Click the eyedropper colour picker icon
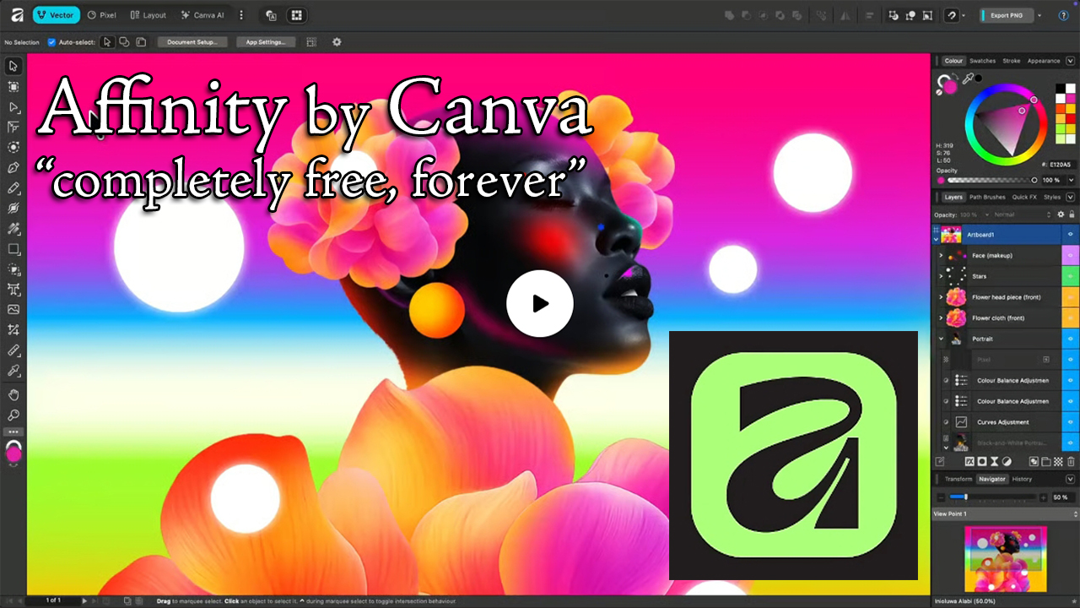 (x=968, y=79)
